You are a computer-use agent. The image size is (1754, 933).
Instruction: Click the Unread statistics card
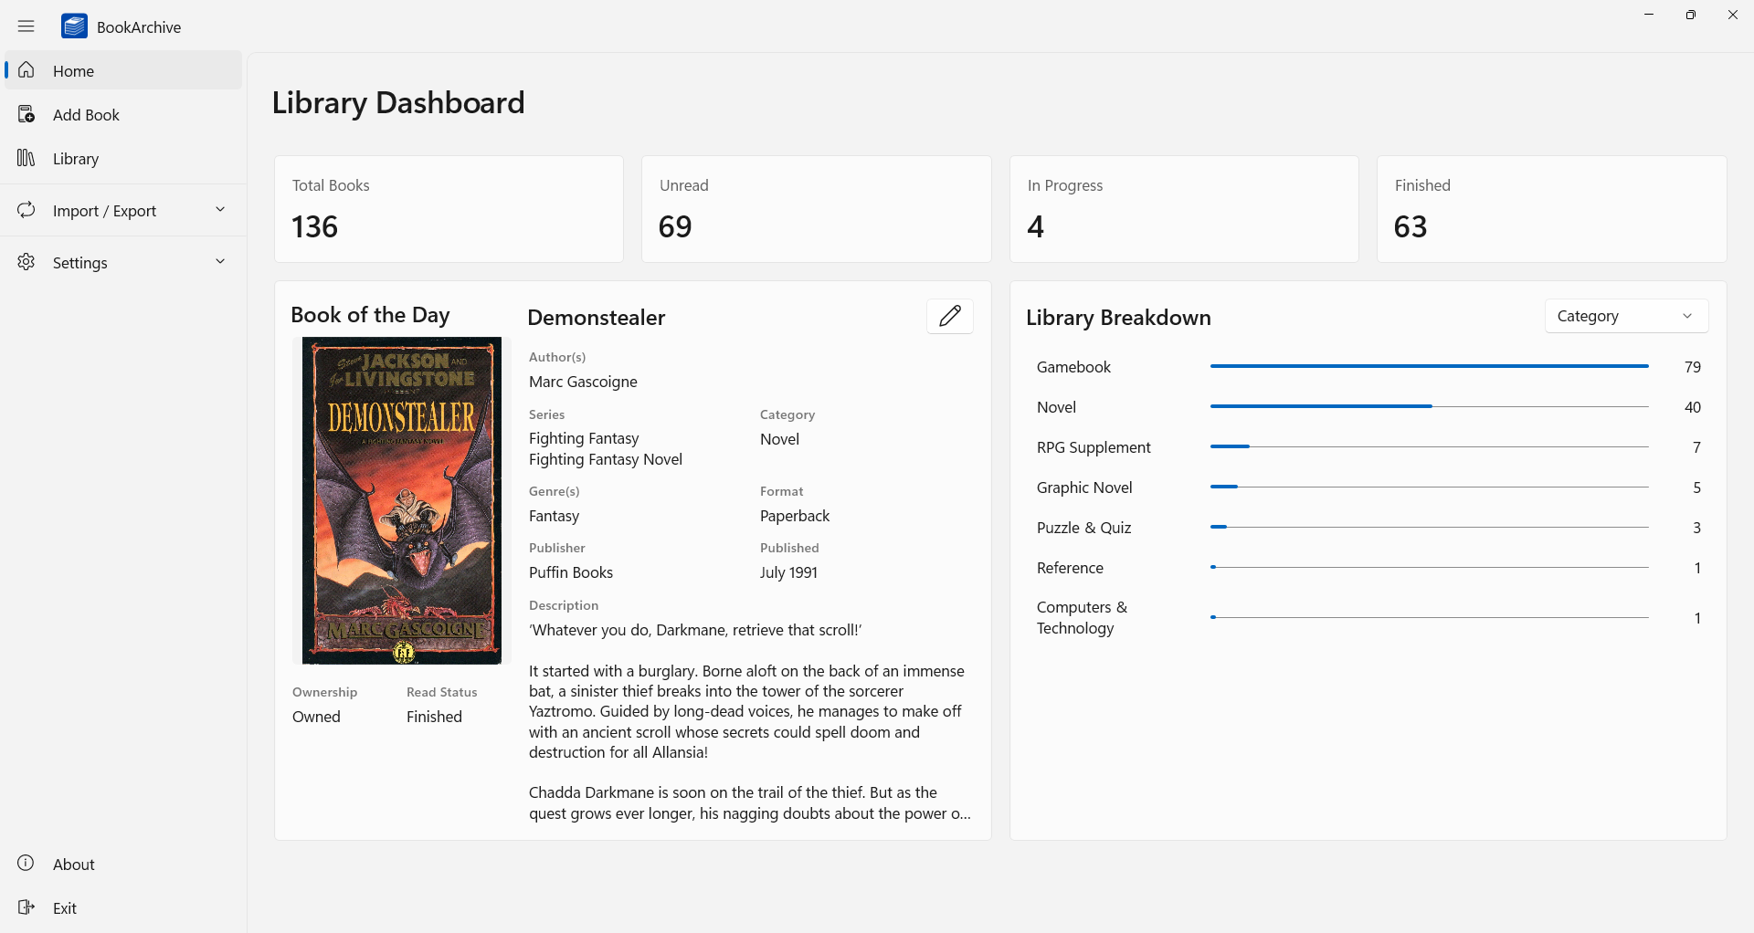tap(816, 208)
